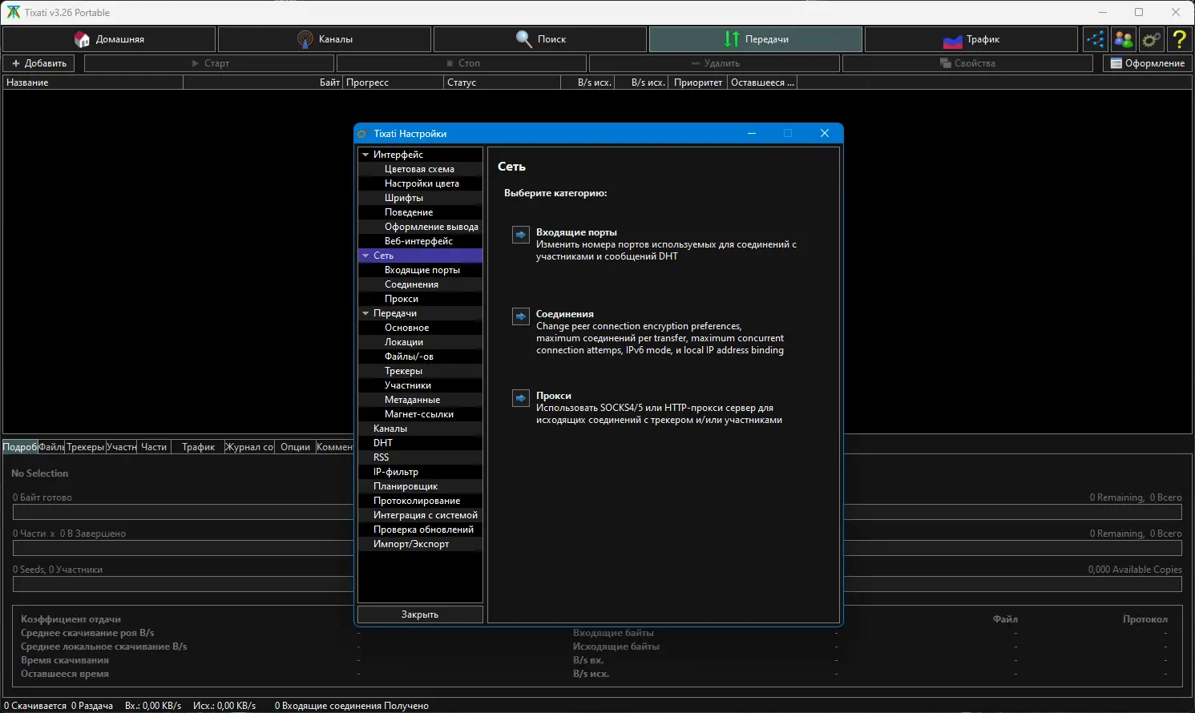Select IP-фильтр in settings tree
1195x713 pixels.
coord(396,472)
